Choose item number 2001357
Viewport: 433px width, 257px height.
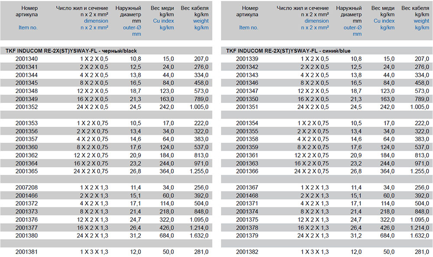pyautogui.click(x=26, y=139)
